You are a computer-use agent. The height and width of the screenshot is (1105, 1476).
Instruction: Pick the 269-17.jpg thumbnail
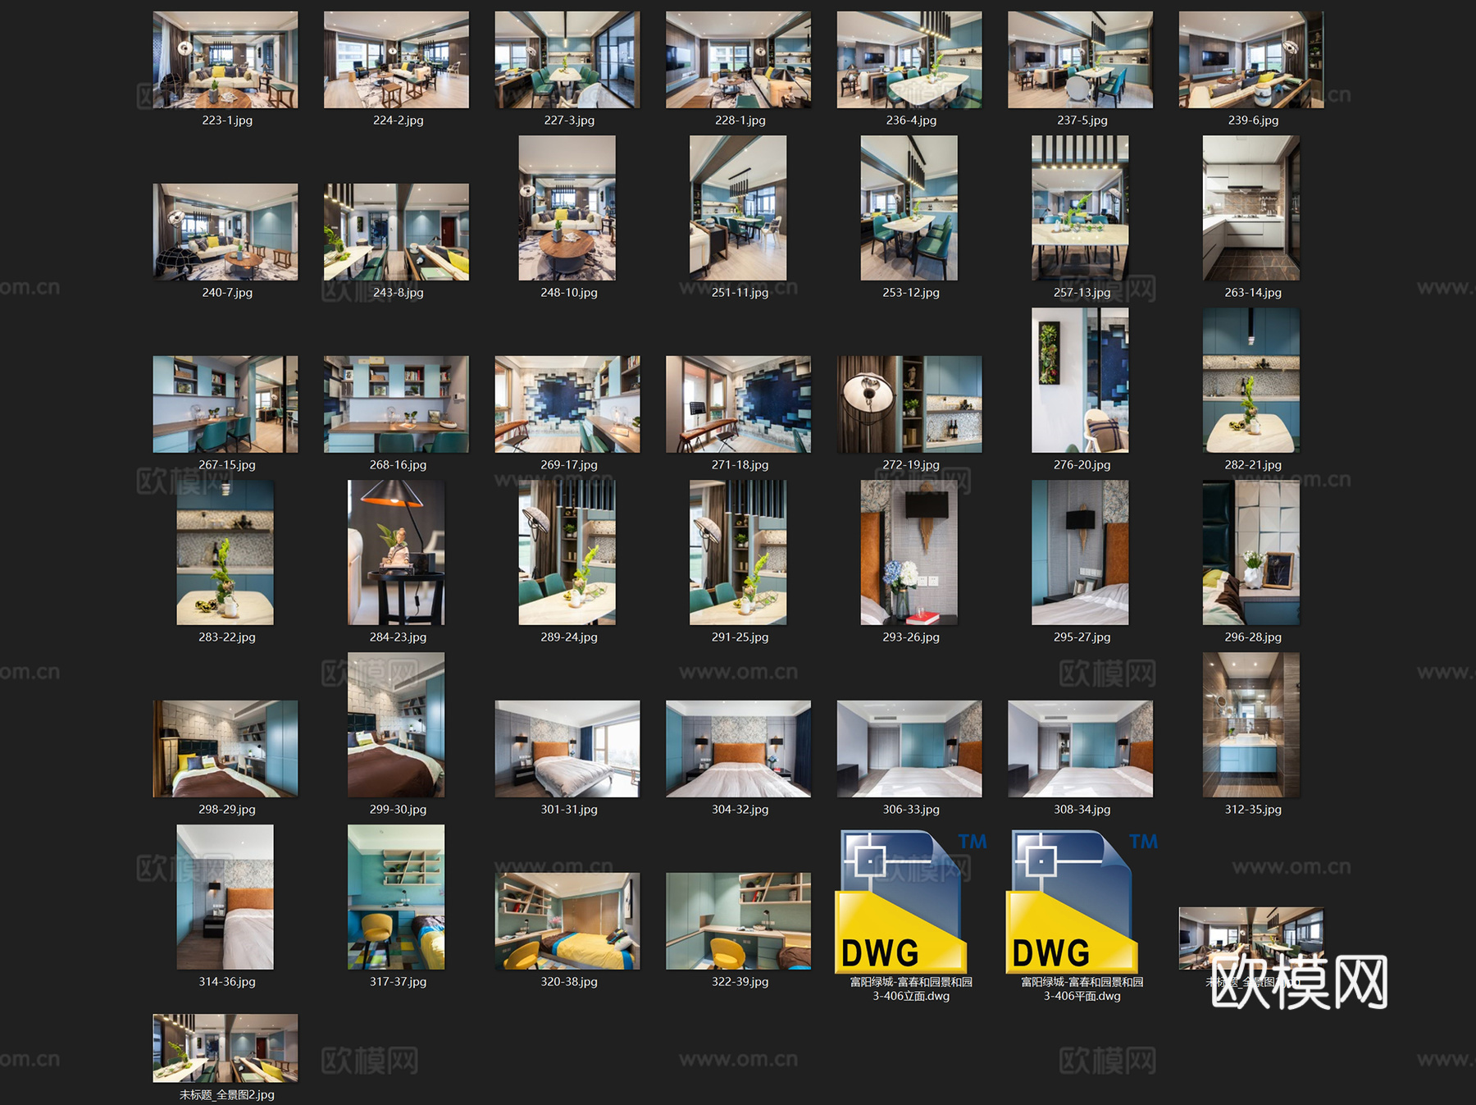567,404
